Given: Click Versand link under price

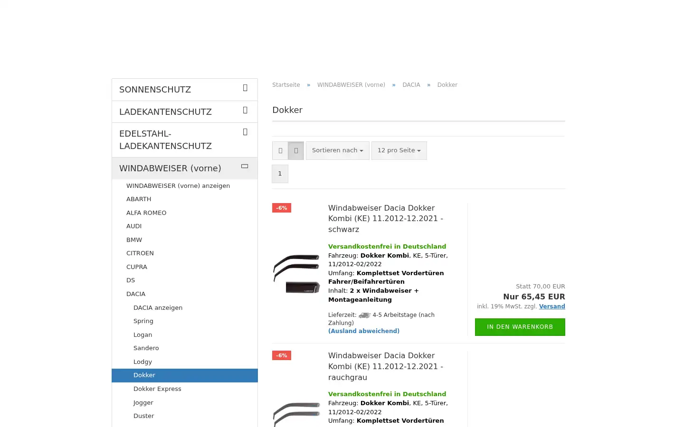Looking at the screenshot, I should tap(552, 306).
